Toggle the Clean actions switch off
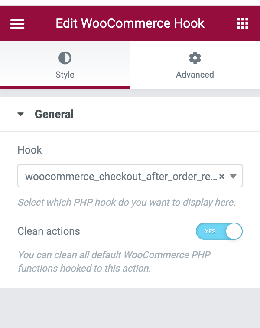This screenshot has height=328, width=260. 219,231
